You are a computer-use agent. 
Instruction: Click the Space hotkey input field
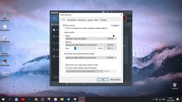coord(110,71)
